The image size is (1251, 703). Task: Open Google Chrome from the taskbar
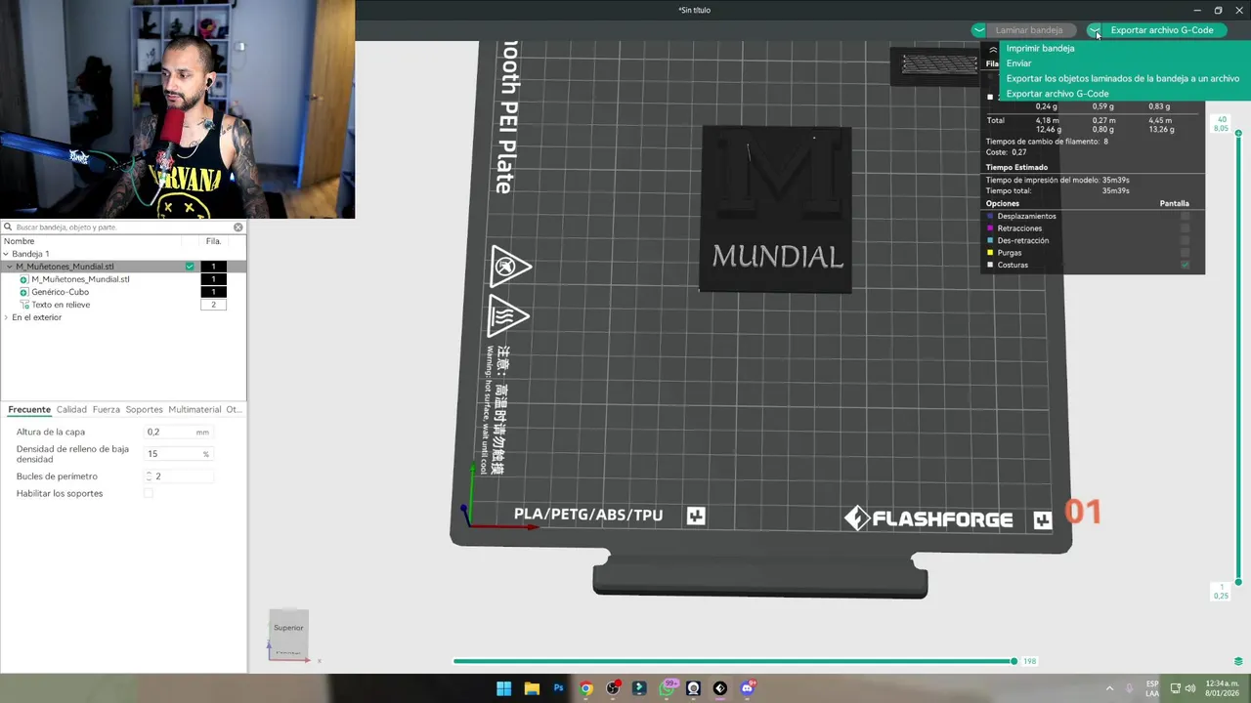[585, 688]
